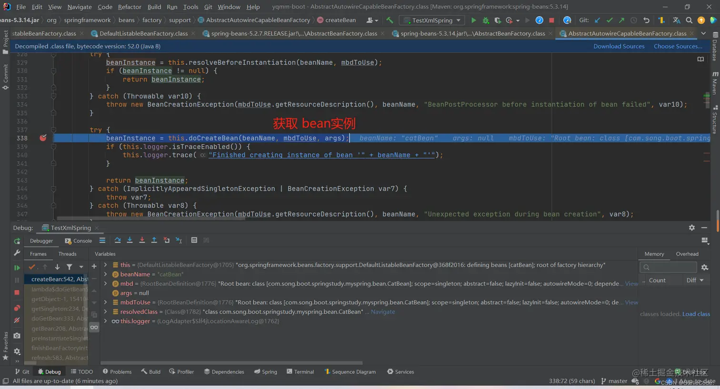Viewport: 720px width, 389px height.
Task: Open the translation tool icon
Action: pyautogui.click(x=676, y=20)
